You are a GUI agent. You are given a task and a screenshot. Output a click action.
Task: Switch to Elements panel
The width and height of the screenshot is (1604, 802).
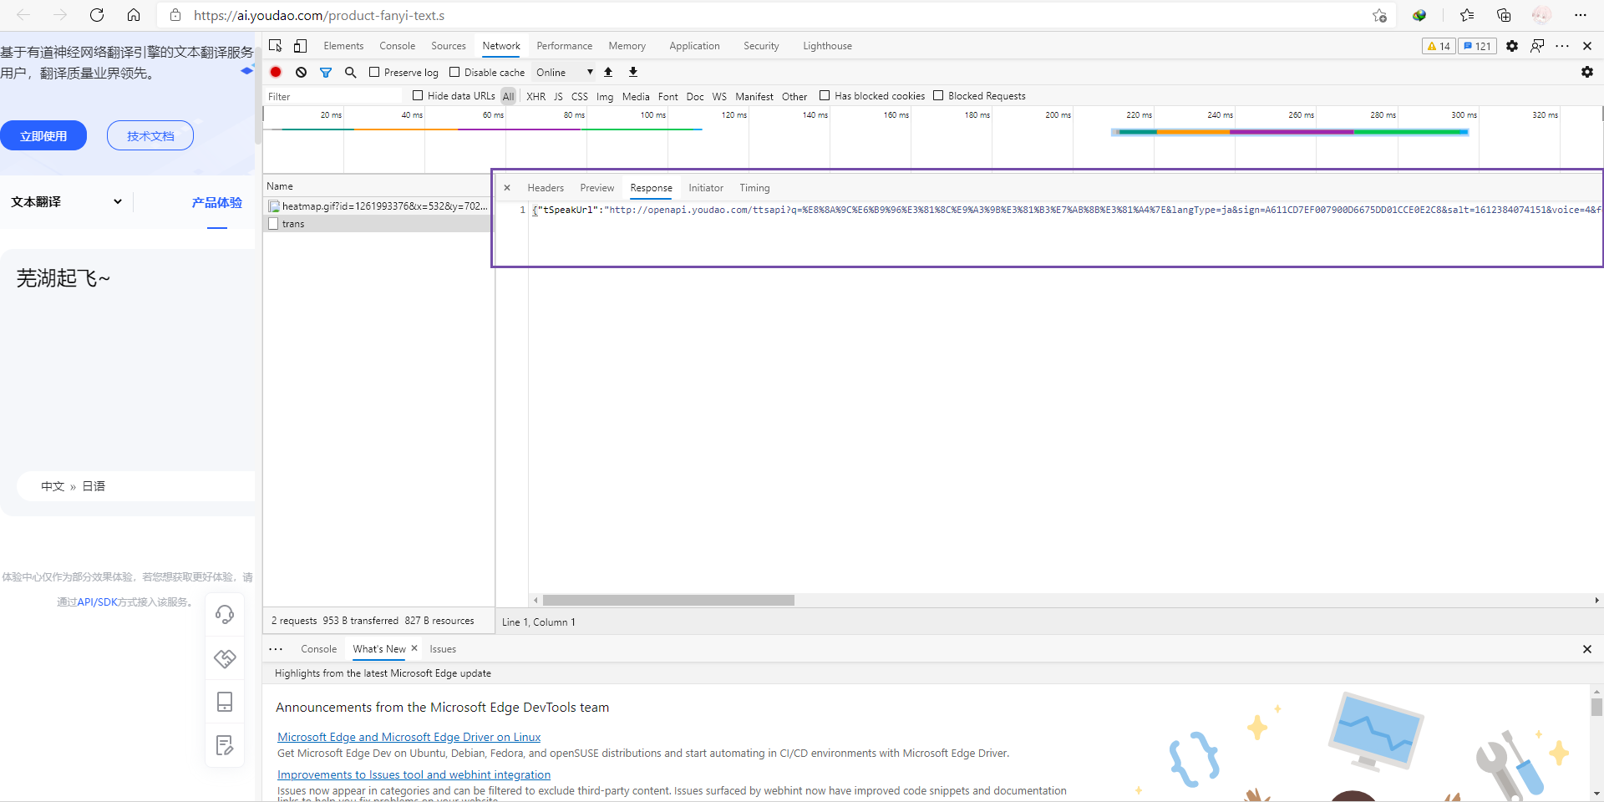click(343, 46)
